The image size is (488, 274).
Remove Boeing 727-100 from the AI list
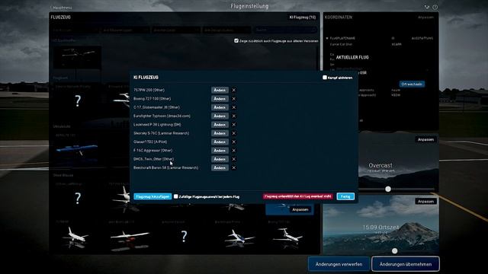[x=234, y=99]
